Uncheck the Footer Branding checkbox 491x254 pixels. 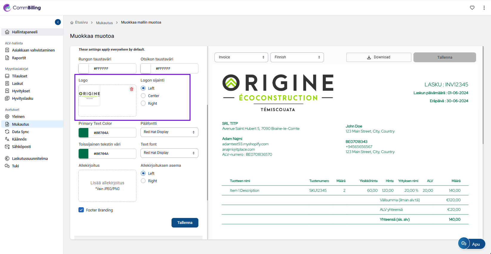pos(81,210)
